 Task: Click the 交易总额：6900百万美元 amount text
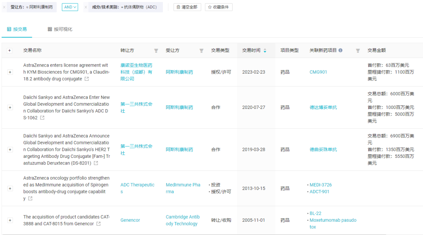click(x=390, y=139)
